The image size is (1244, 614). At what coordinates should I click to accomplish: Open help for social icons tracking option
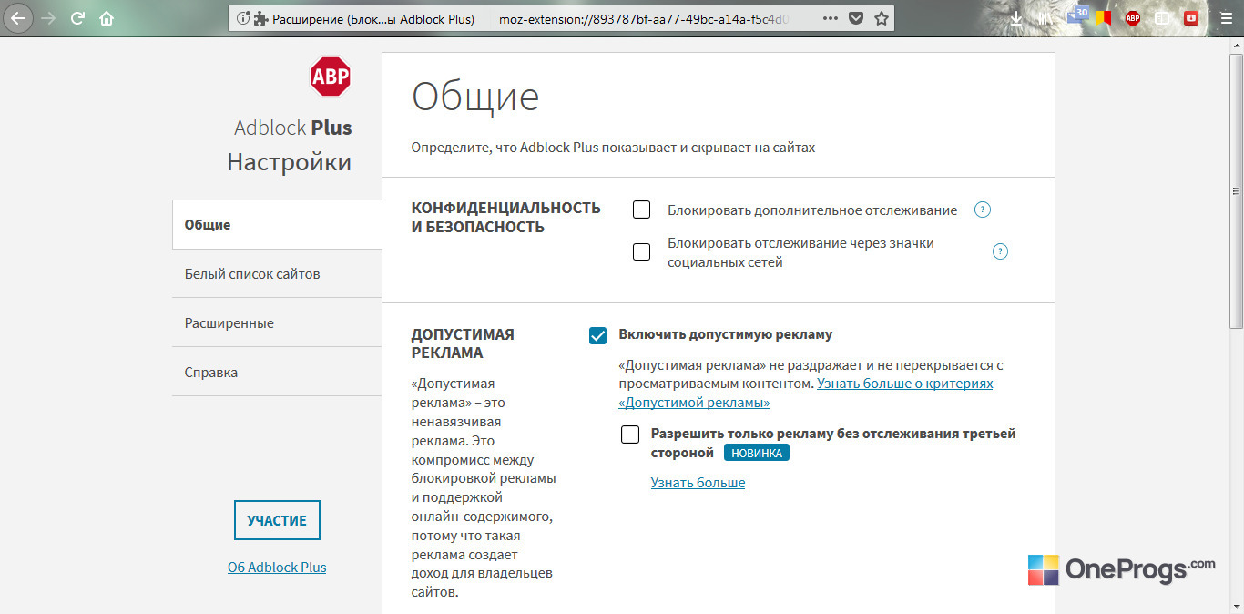point(1000,251)
